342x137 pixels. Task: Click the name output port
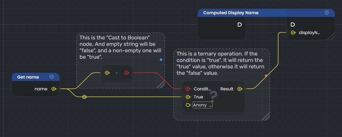[x=54, y=89]
